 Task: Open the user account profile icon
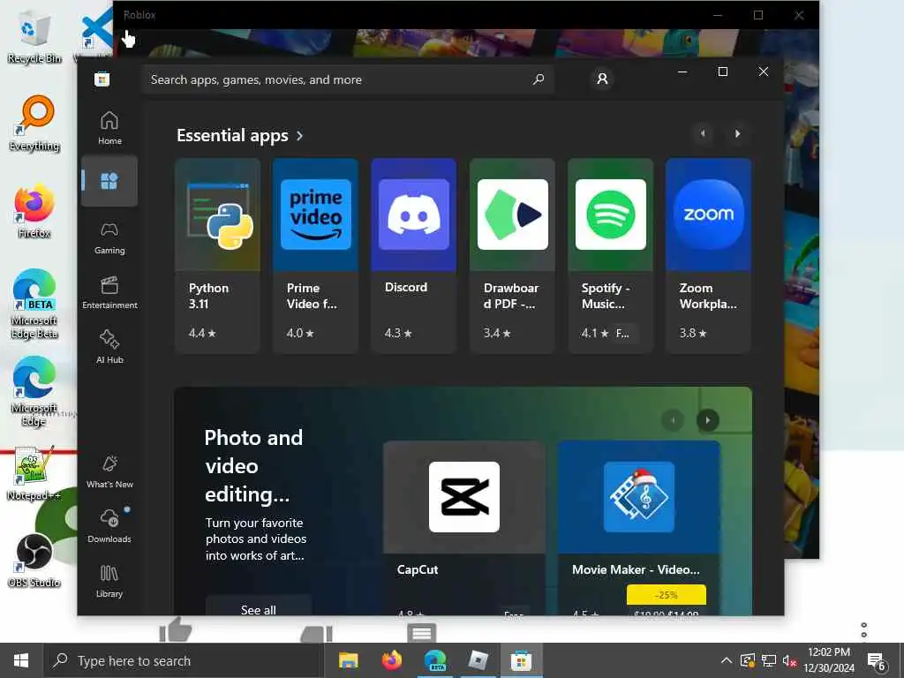click(602, 79)
